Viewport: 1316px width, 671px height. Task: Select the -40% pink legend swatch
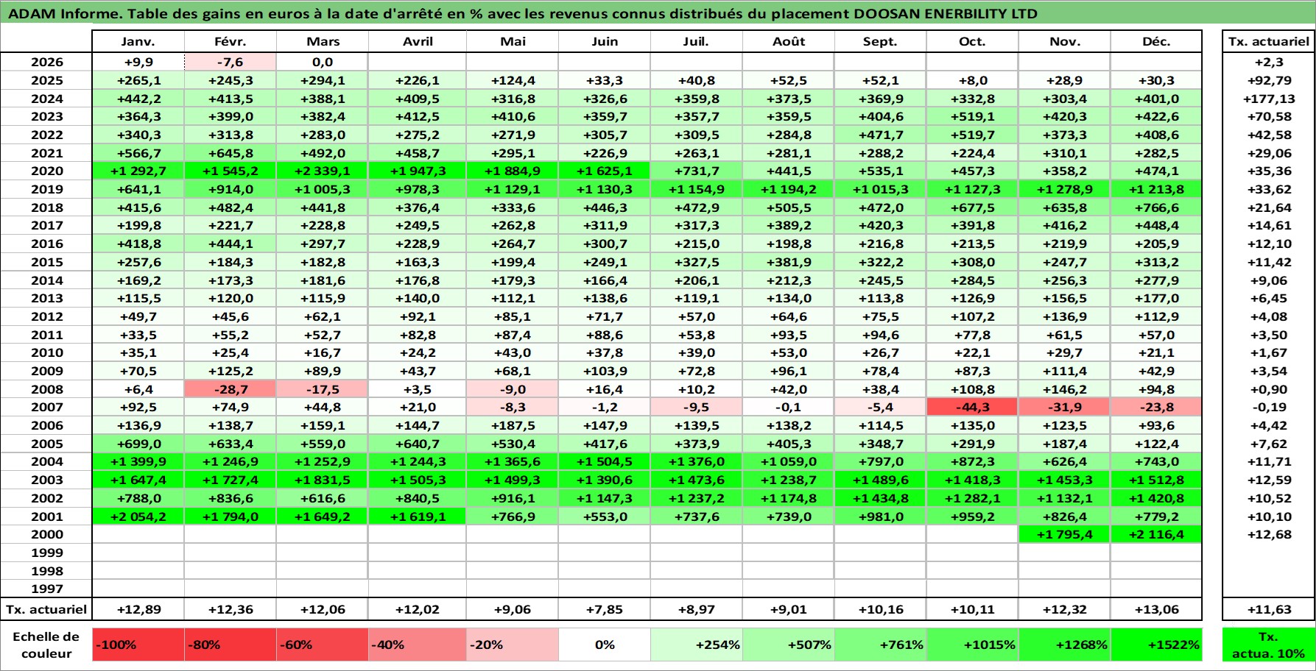tap(418, 645)
